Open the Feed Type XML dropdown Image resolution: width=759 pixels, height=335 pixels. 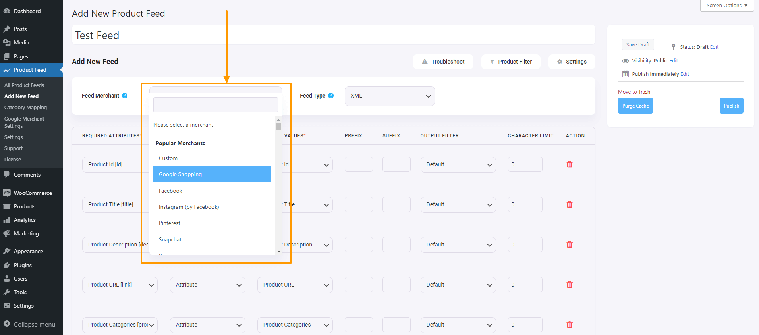click(390, 96)
